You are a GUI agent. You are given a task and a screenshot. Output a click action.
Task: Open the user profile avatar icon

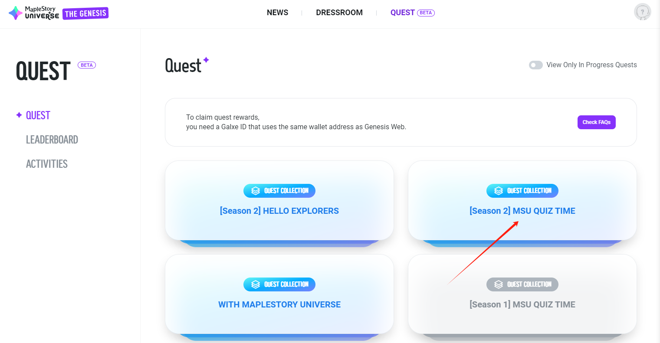pos(643,12)
